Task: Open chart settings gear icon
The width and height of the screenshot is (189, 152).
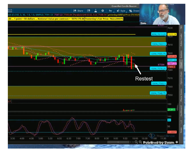Action: (103, 11)
